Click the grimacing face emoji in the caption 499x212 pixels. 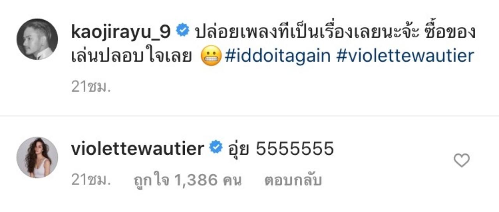point(211,57)
